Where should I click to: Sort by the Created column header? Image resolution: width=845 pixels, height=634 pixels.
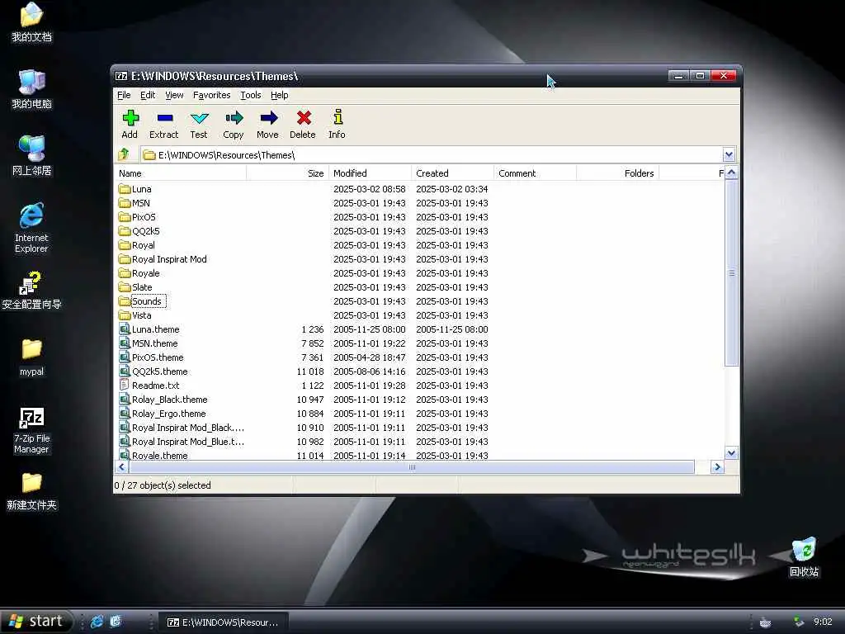pyautogui.click(x=453, y=173)
